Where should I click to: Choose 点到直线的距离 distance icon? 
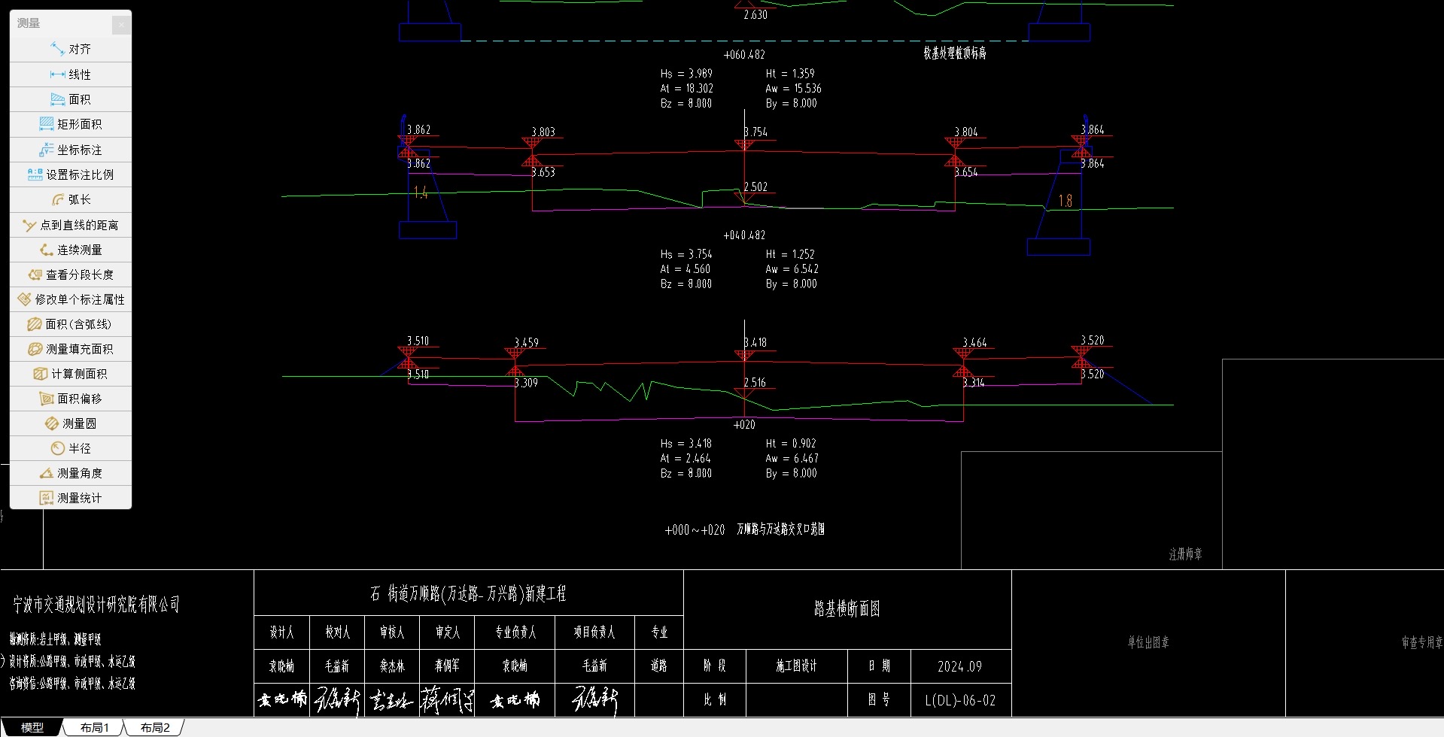click(x=29, y=225)
